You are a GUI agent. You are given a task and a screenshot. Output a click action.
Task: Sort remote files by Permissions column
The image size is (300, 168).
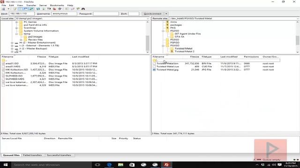tap(251, 57)
